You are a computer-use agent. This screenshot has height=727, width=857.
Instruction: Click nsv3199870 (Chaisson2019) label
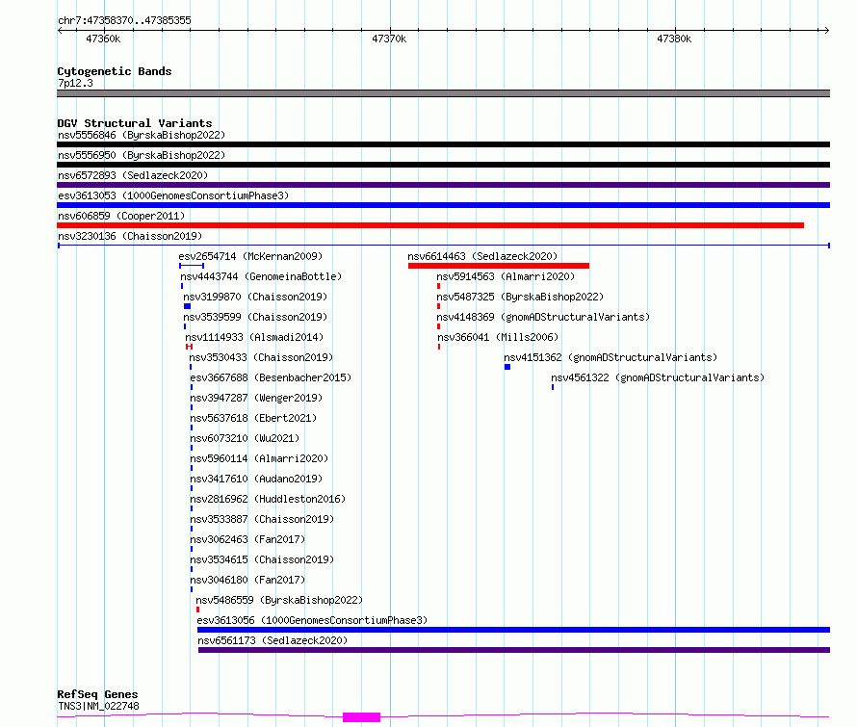(255, 297)
